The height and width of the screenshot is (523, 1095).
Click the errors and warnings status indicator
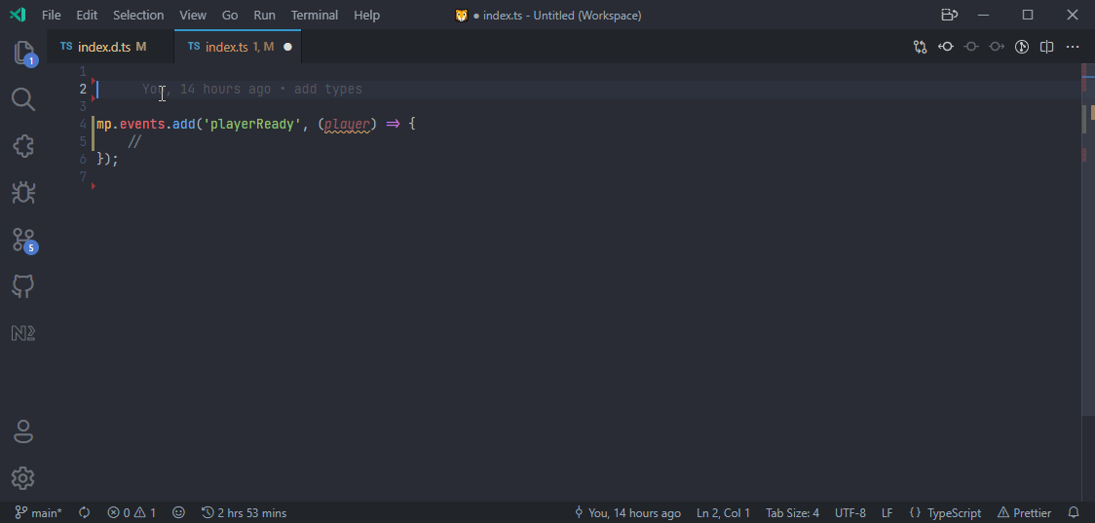click(132, 512)
